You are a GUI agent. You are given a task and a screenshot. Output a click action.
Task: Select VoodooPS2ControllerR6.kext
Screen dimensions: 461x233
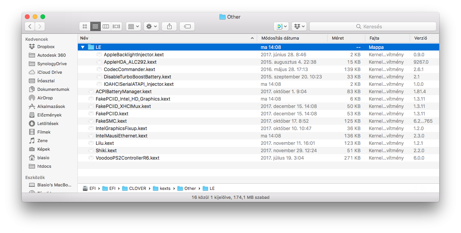coord(258,158)
